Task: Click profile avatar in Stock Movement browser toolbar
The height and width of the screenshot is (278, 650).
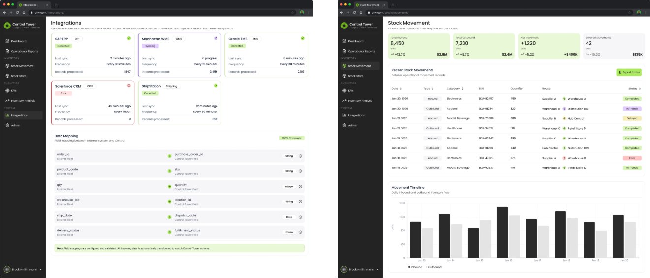Action: coord(639,12)
